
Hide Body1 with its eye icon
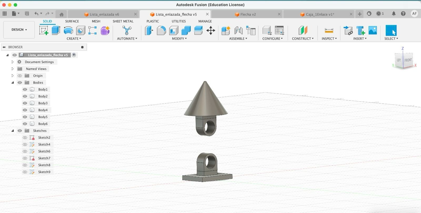[25, 90]
